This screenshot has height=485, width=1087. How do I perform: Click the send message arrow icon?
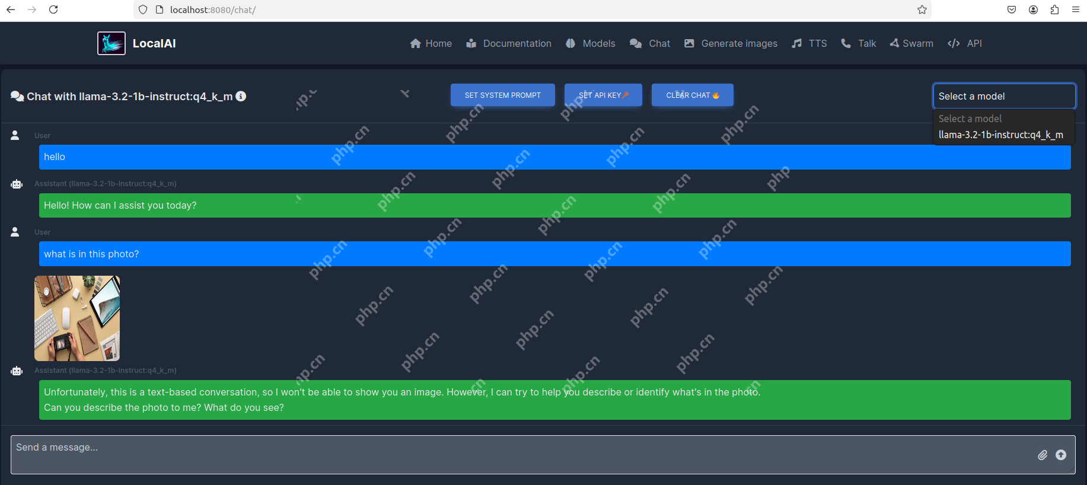point(1061,455)
